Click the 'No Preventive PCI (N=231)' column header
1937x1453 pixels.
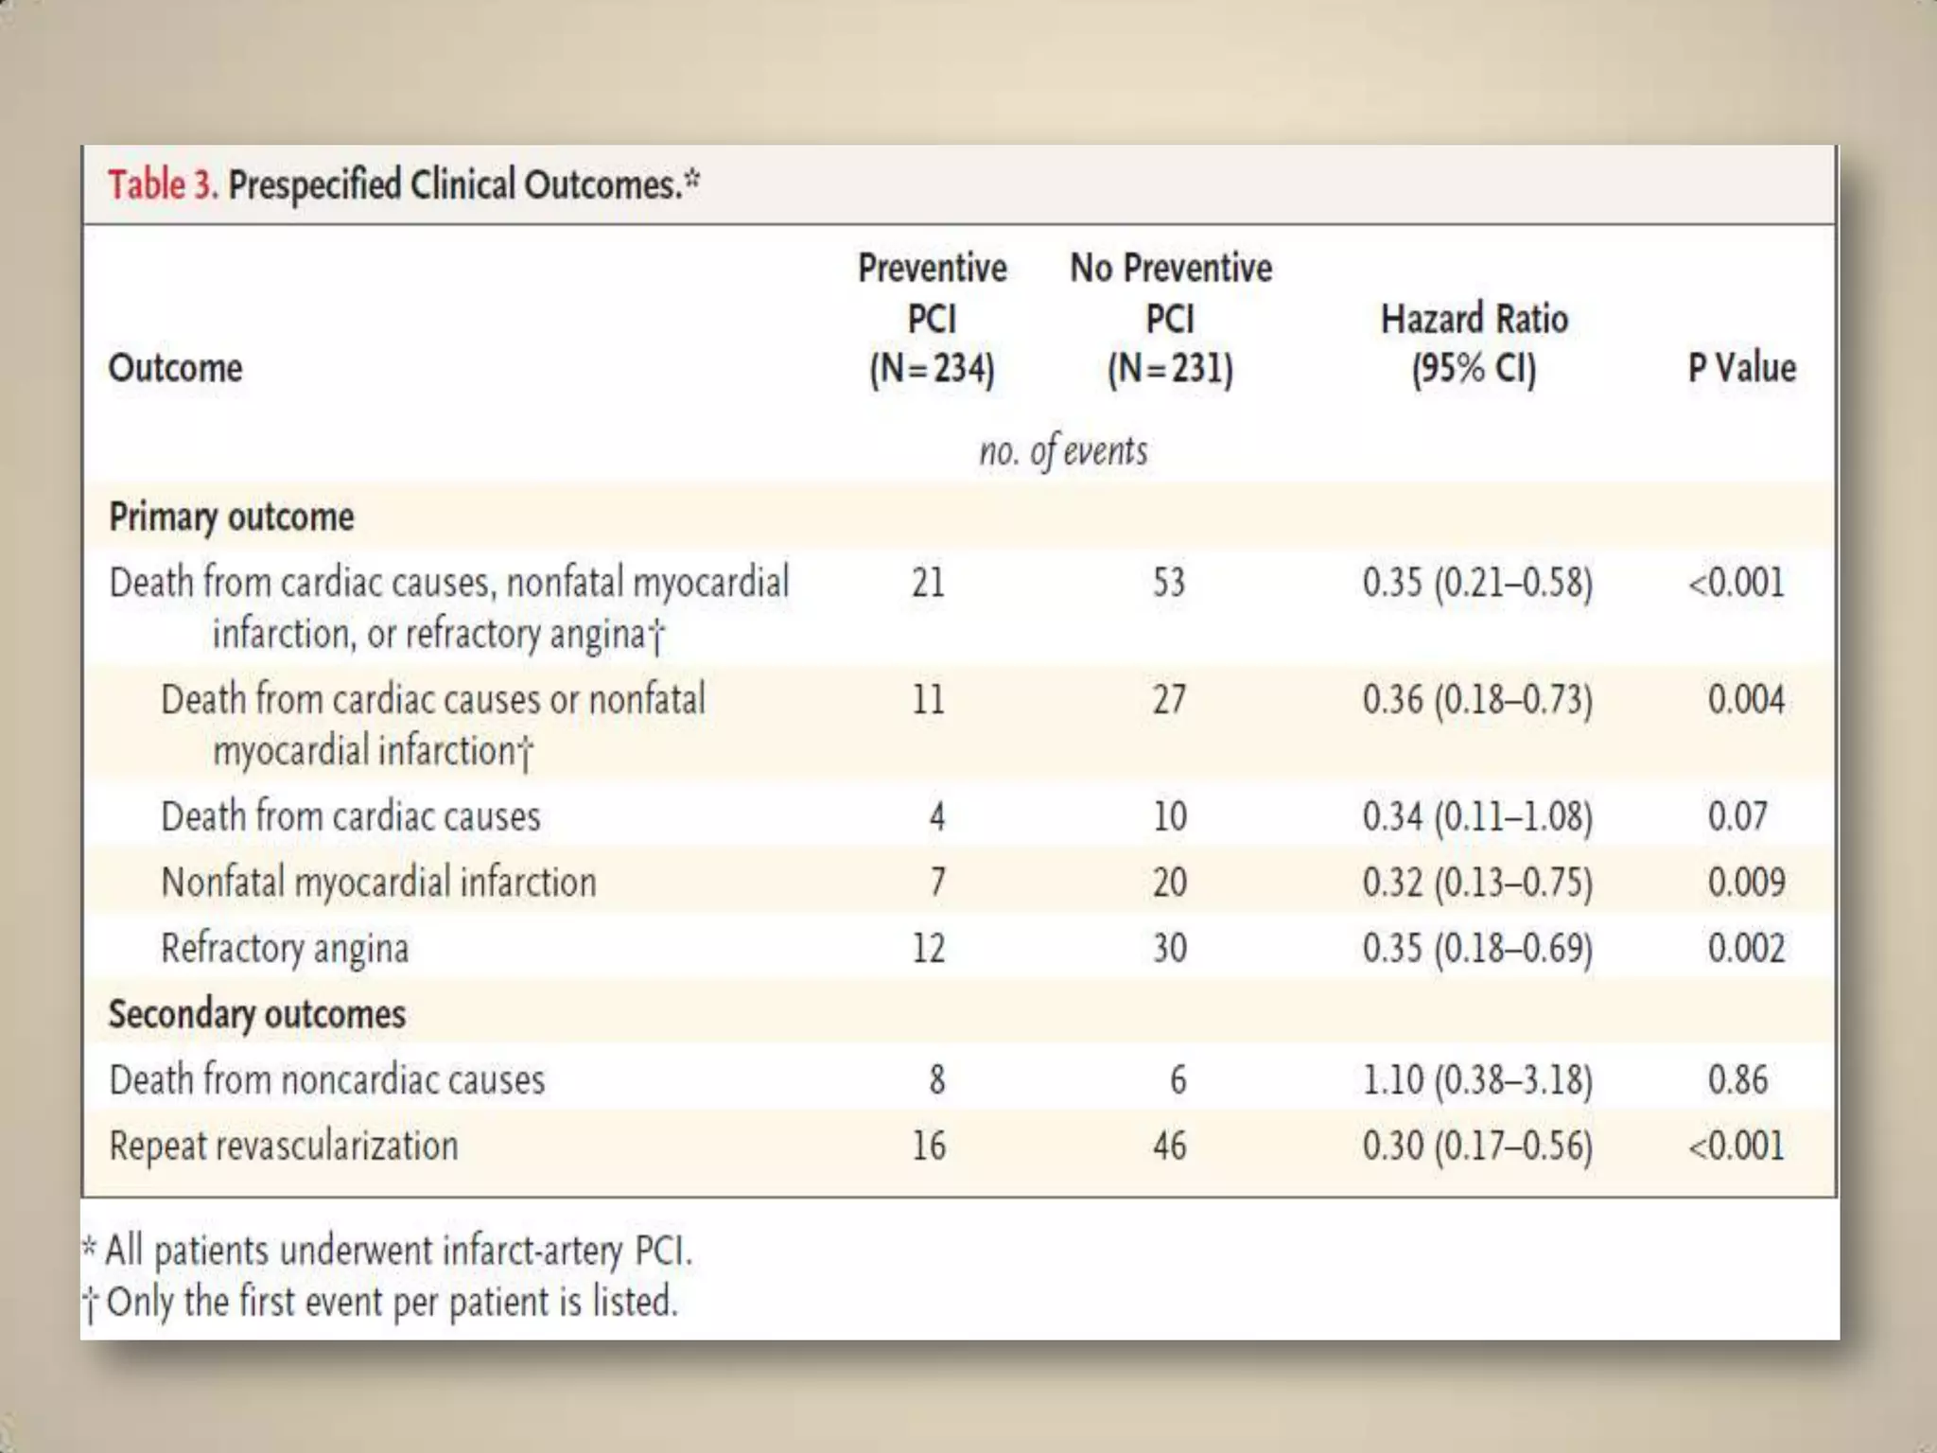point(1171,319)
